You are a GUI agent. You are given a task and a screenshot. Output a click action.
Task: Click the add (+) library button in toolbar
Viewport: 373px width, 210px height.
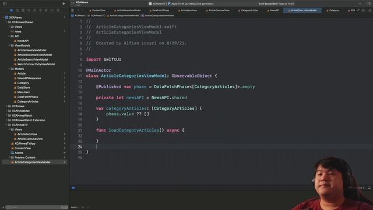(360, 3)
